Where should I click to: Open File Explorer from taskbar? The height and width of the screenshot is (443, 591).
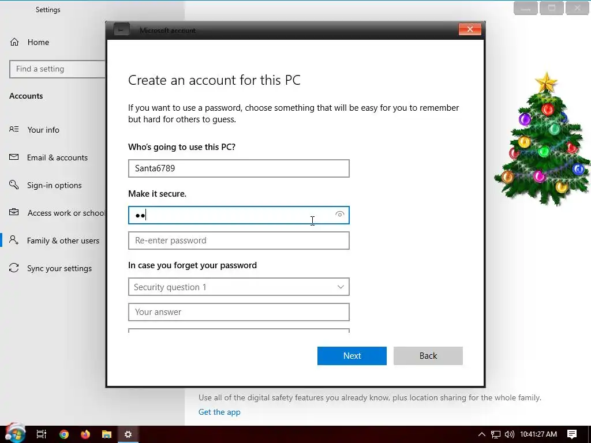(x=107, y=434)
